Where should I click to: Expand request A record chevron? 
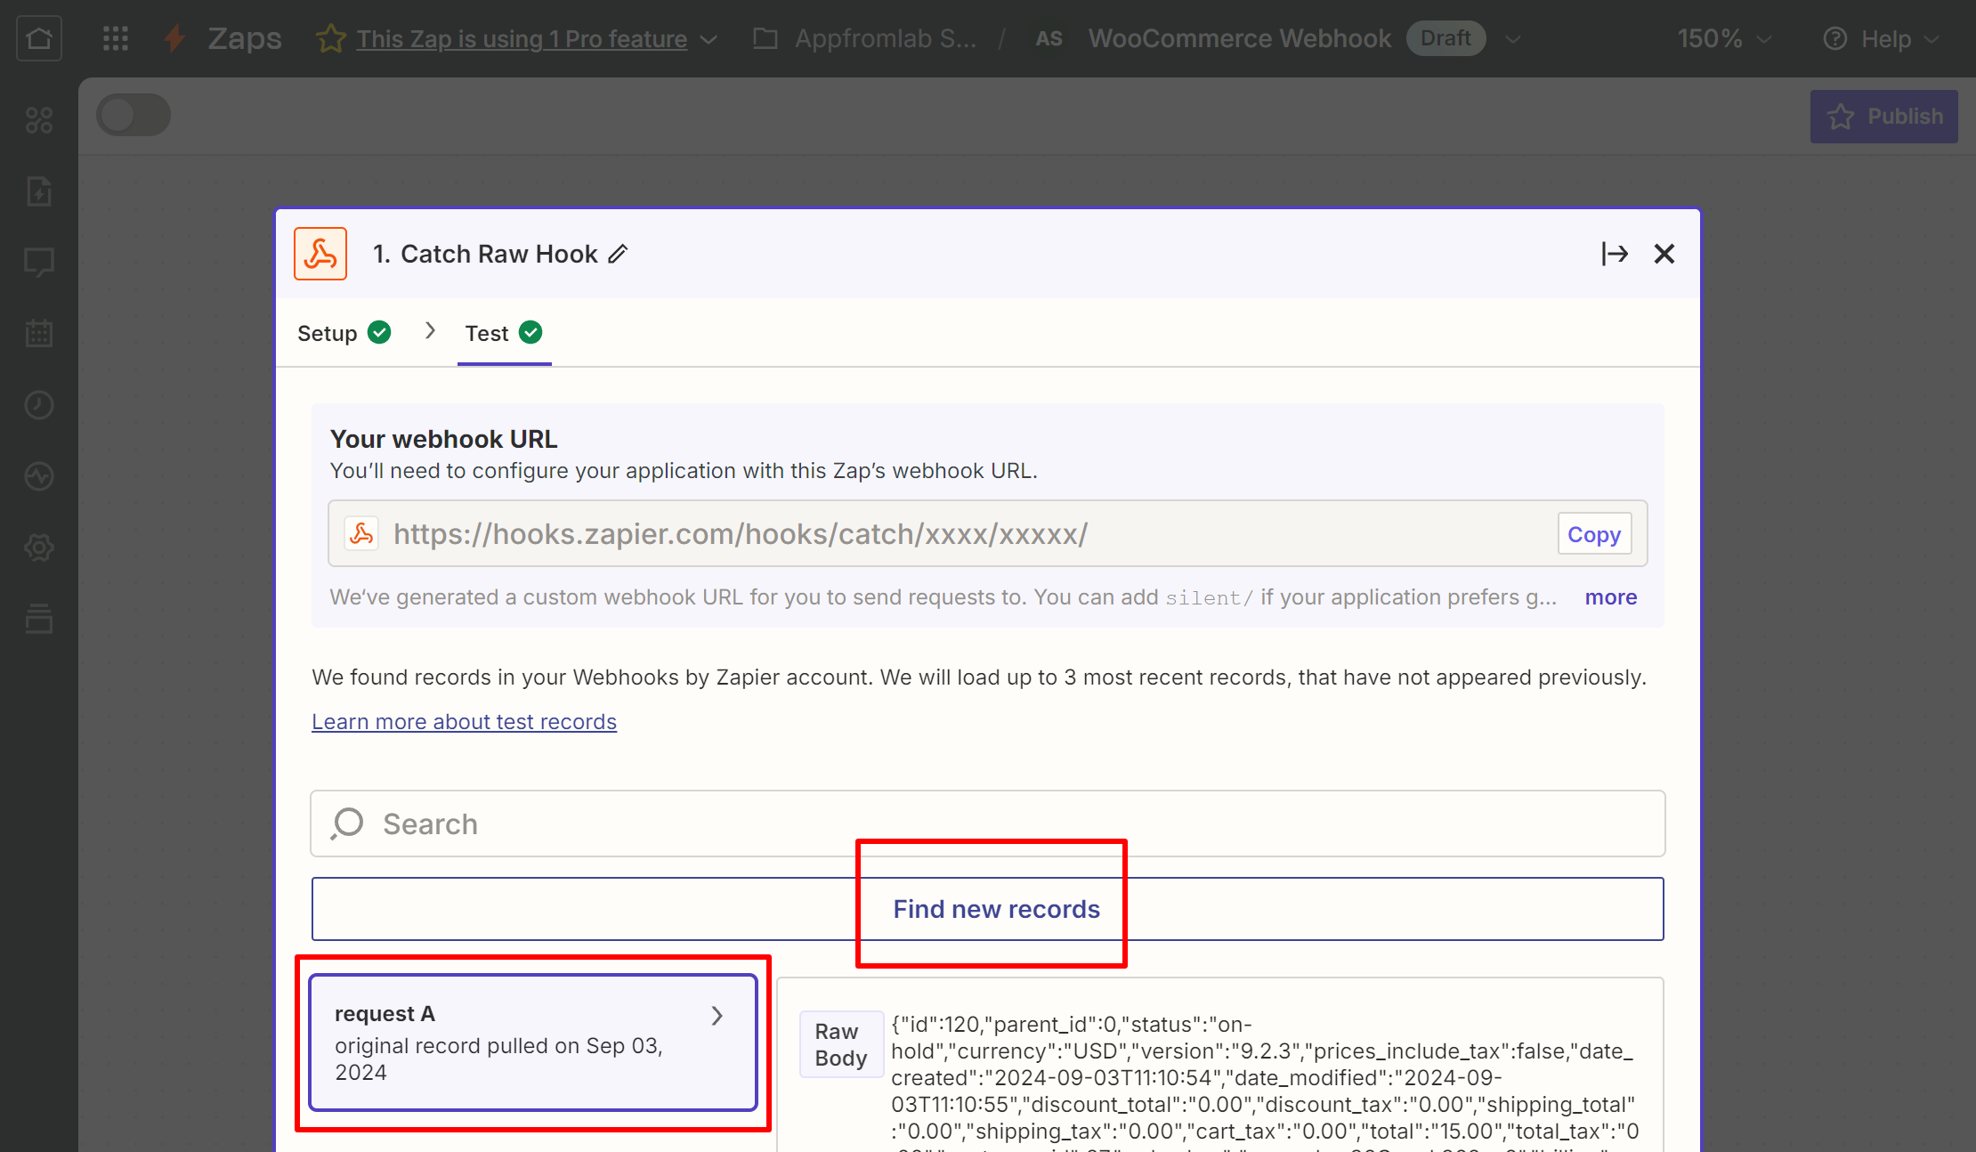(717, 1016)
